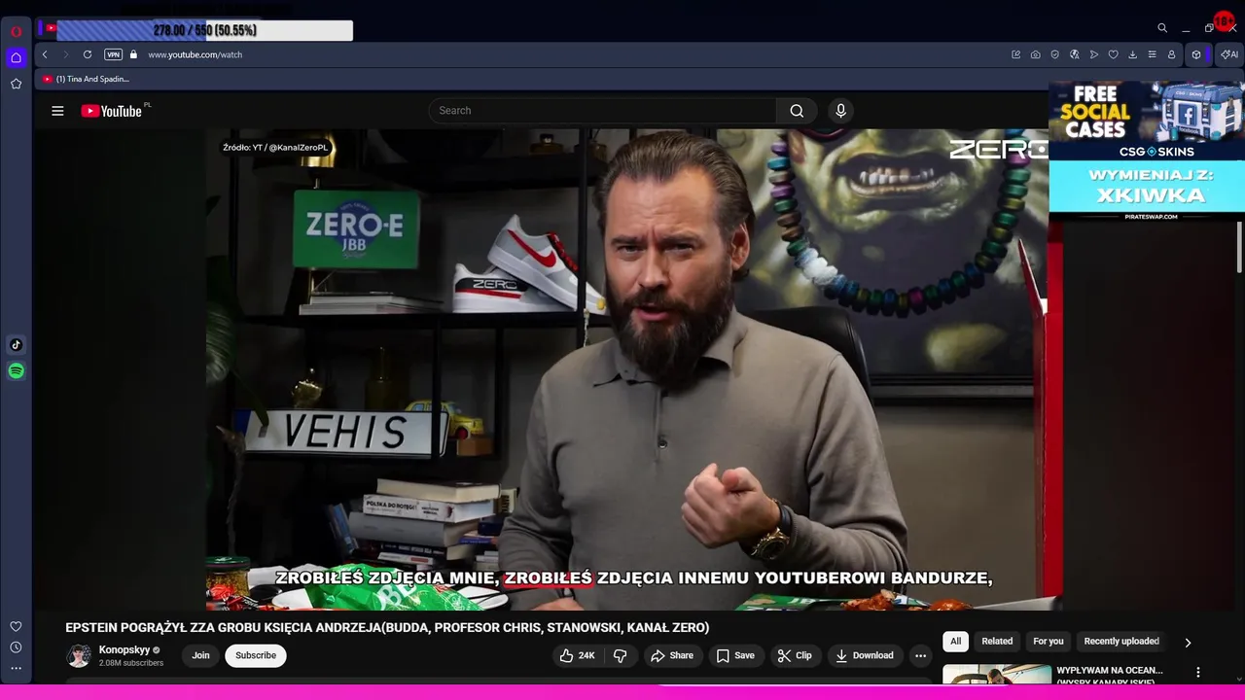Open the AI assistant button
This screenshot has height=700, width=1245.
click(x=1228, y=54)
